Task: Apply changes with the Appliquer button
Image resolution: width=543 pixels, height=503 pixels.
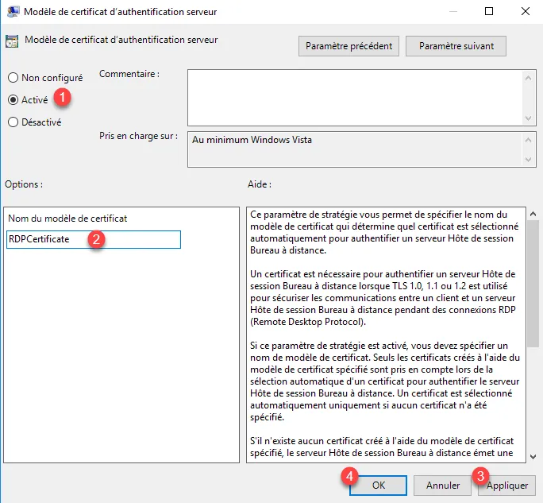Action: click(x=507, y=485)
